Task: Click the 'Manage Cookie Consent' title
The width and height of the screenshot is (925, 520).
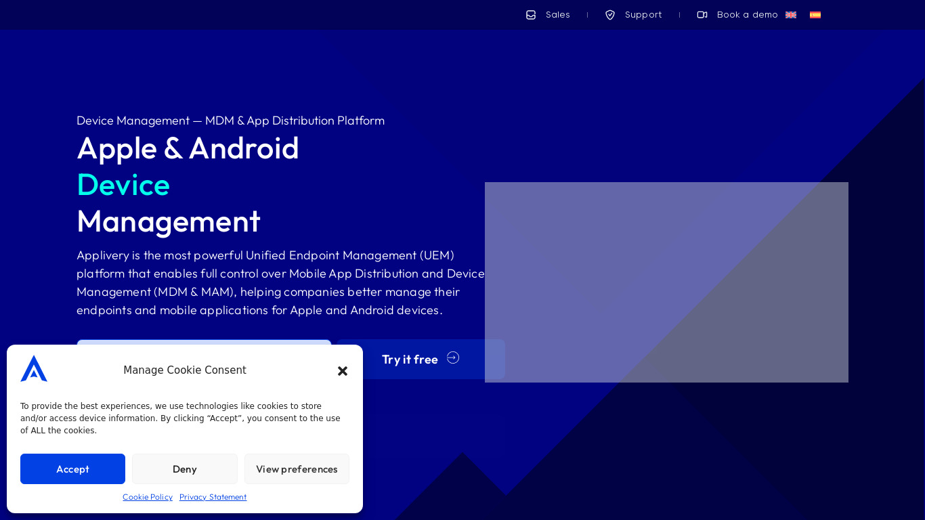Action: [185, 370]
